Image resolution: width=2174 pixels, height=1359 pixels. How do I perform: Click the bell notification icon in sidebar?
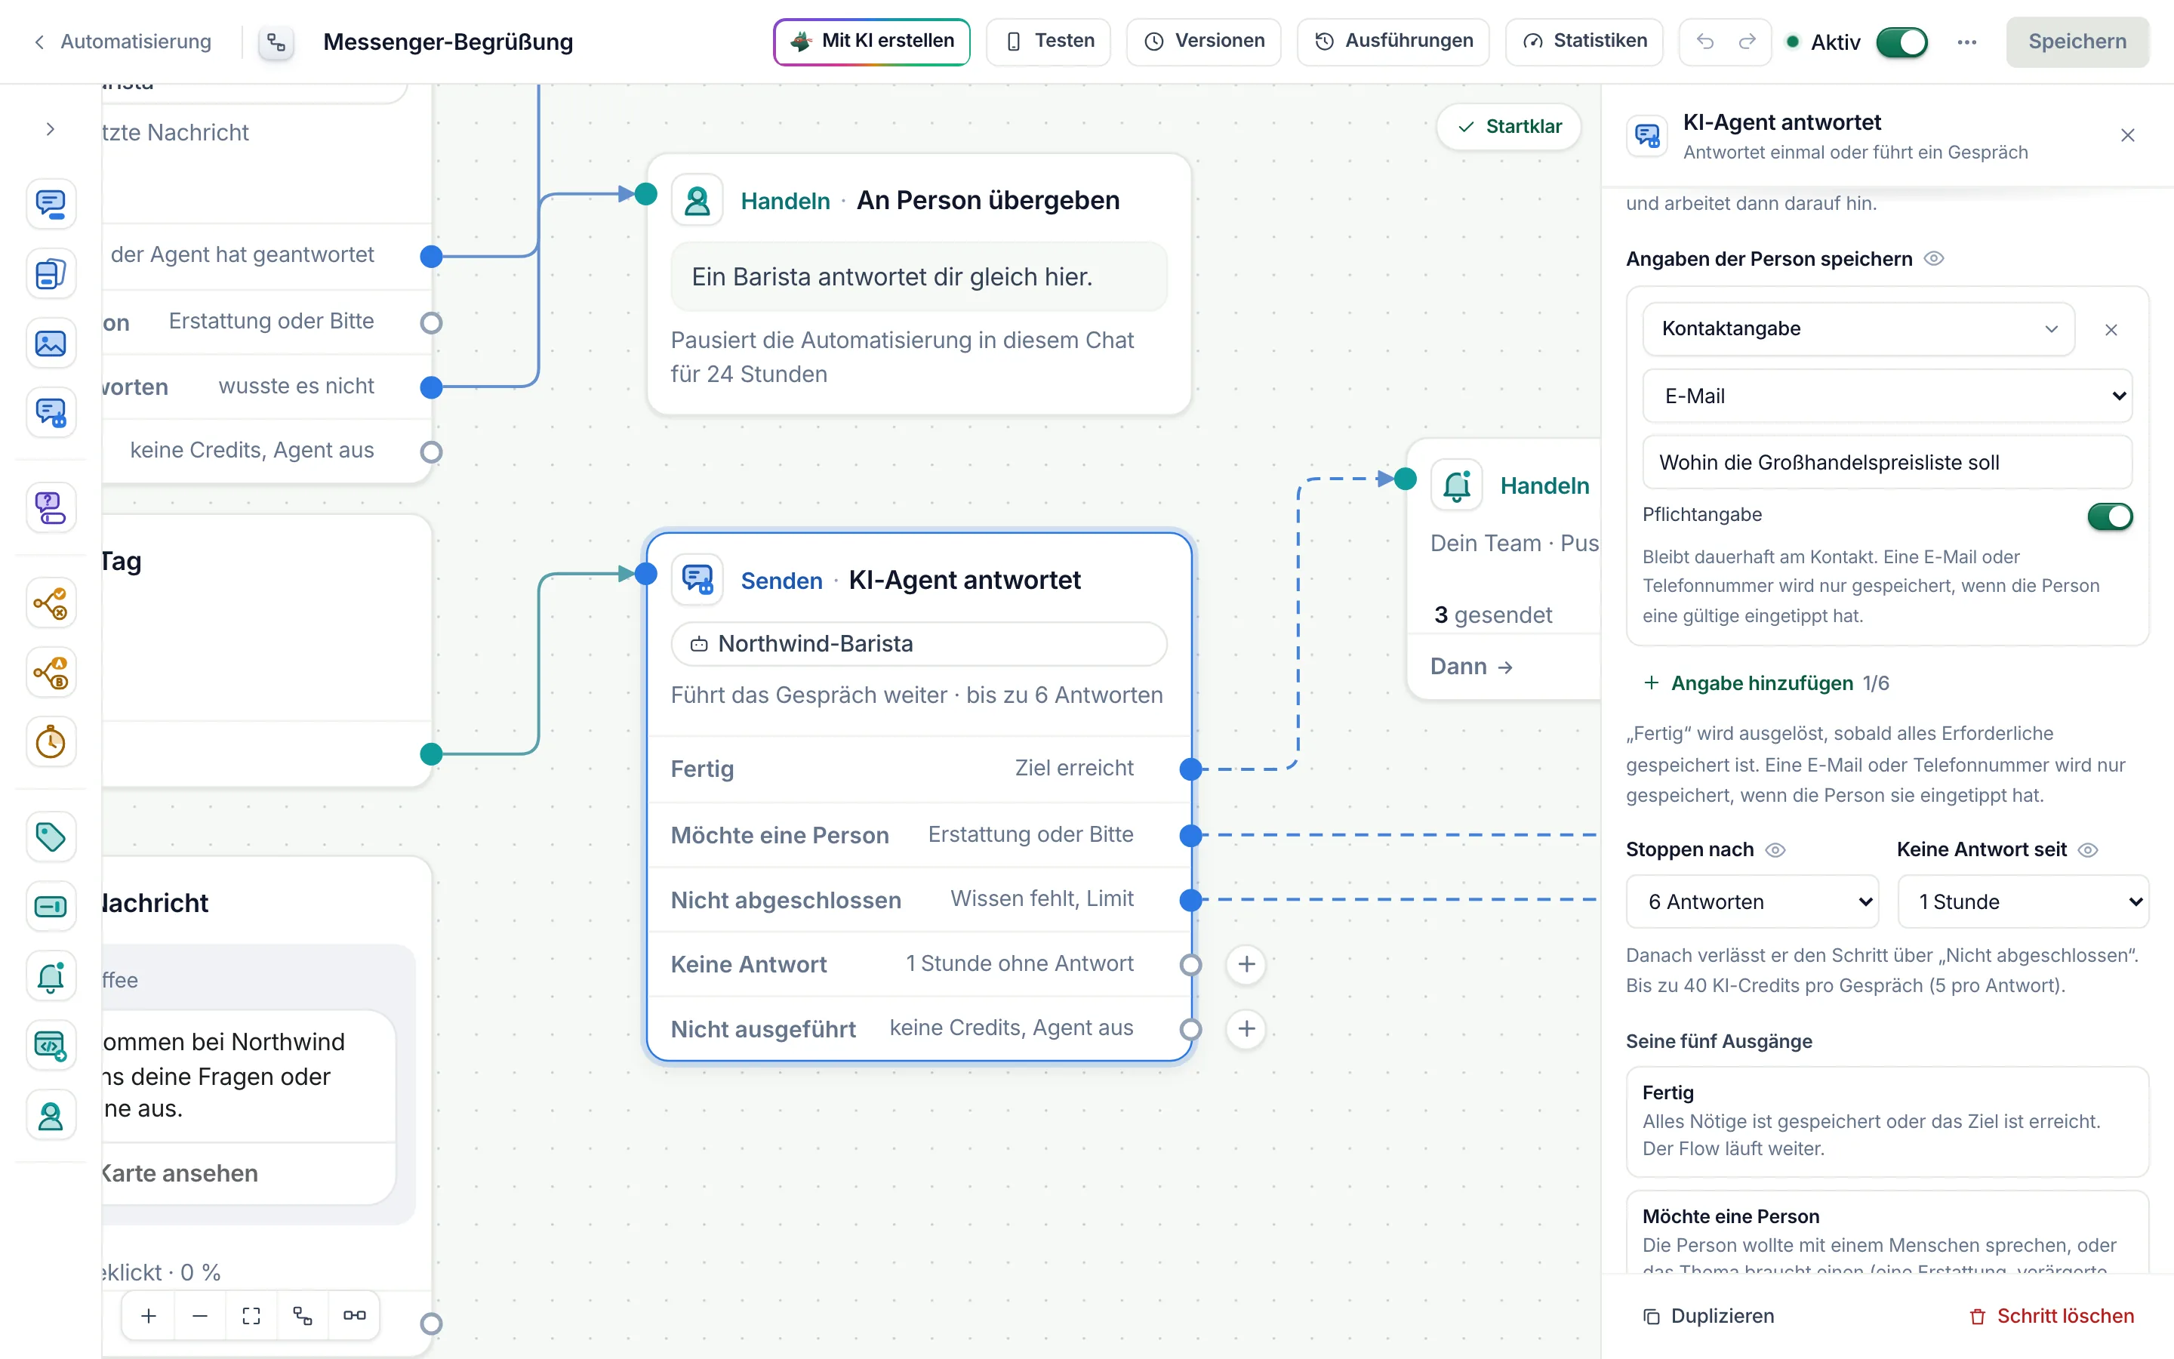point(51,976)
